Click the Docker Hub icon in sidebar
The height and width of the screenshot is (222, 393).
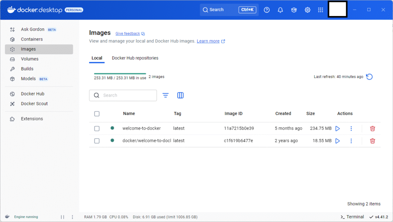pyautogui.click(x=12, y=94)
